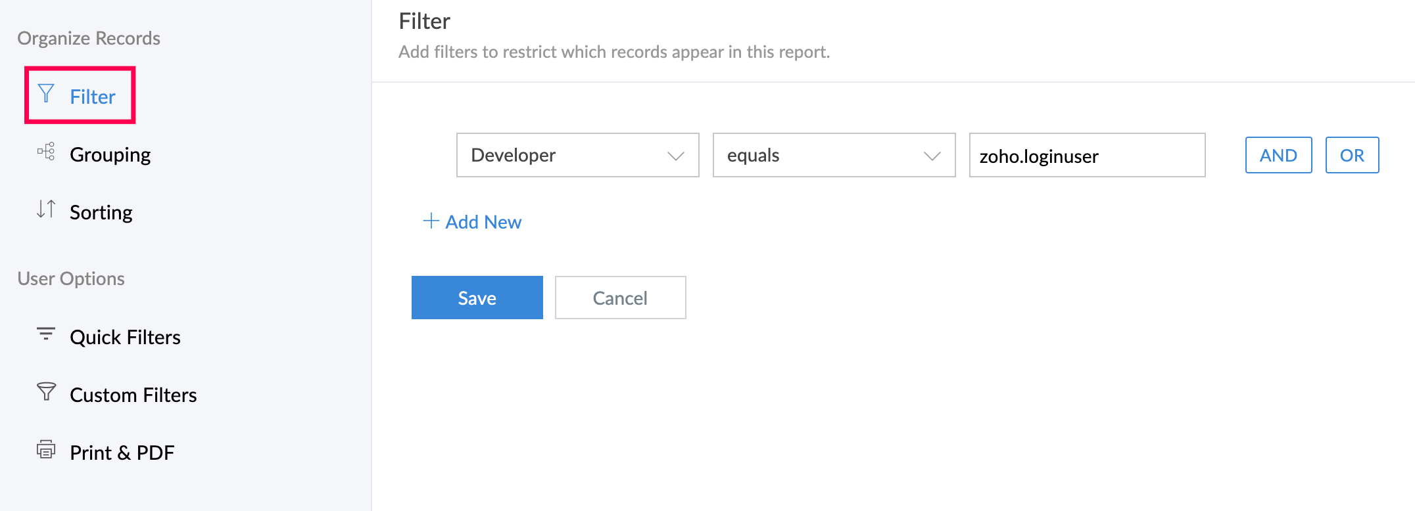Click the Grouping hierarchy icon
This screenshot has height=511, width=1415.
coord(46,152)
